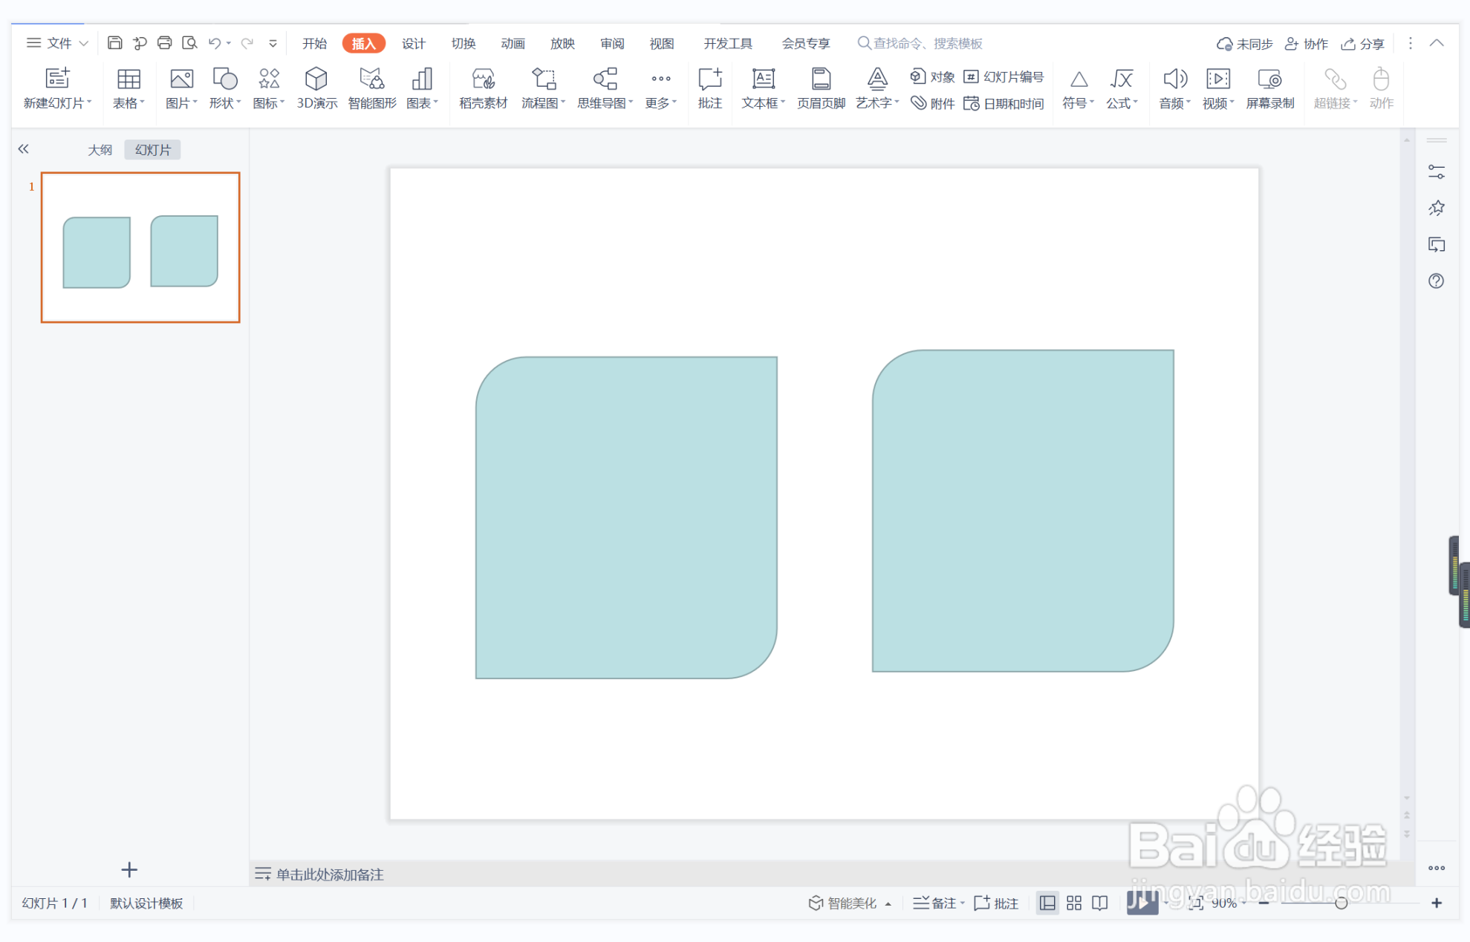1470x942 pixels.
Task: Click the 批注 button in status bar
Action: (996, 903)
